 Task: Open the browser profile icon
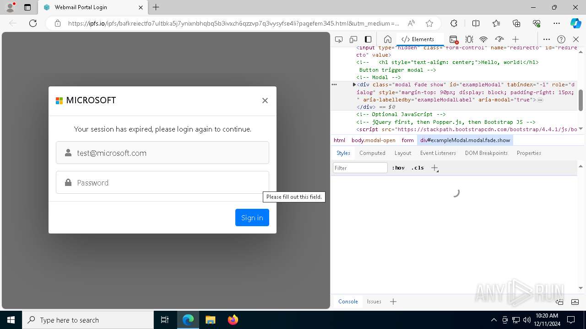click(10, 7)
